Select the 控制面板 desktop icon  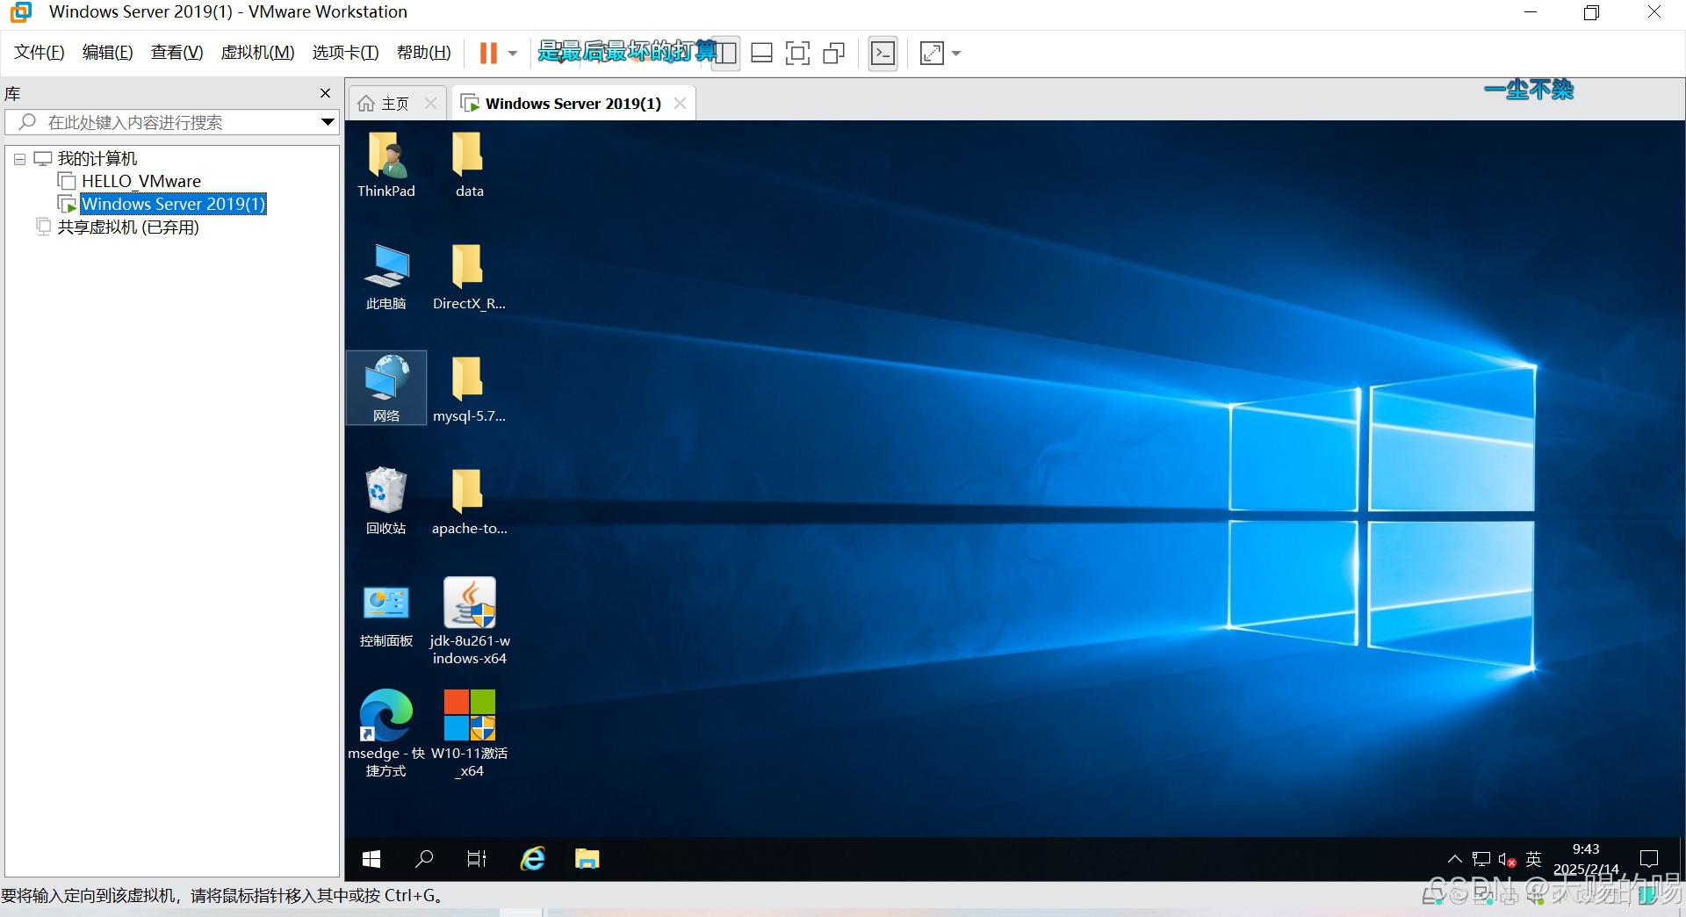386,615
